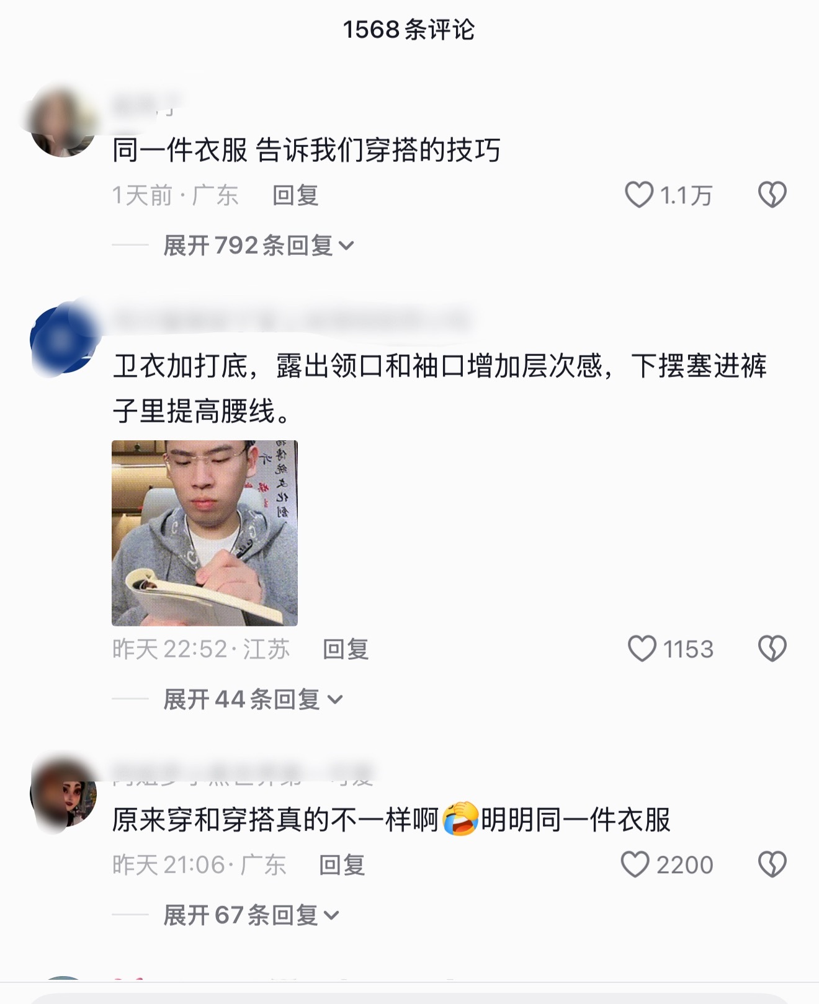
Task: Reply to the 昨天 22:52 江苏 comment
Action: point(346,649)
